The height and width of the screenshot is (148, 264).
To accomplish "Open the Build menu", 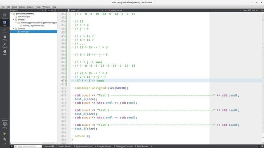I will 14,7.
